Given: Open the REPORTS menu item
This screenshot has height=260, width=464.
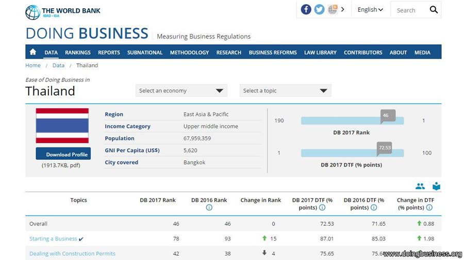Looking at the screenshot, I should click(x=109, y=52).
